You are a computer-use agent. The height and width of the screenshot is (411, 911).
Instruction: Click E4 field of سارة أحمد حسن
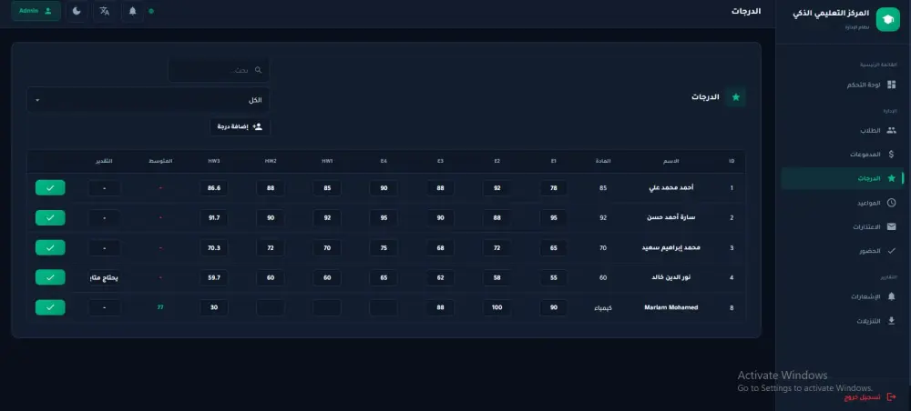384,218
